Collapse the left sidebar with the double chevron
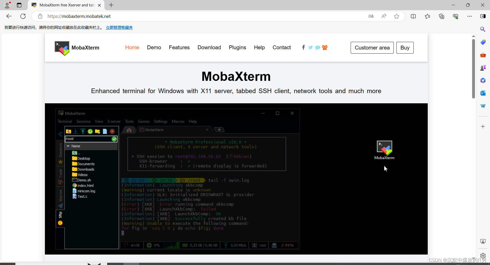This screenshot has width=490, height=265. click(60, 134)
